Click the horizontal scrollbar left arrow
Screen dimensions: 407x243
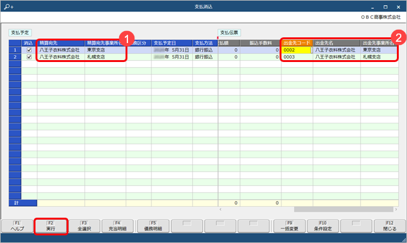click(x=221, y=209)
